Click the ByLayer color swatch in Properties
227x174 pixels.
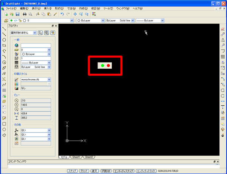point(23,54)
